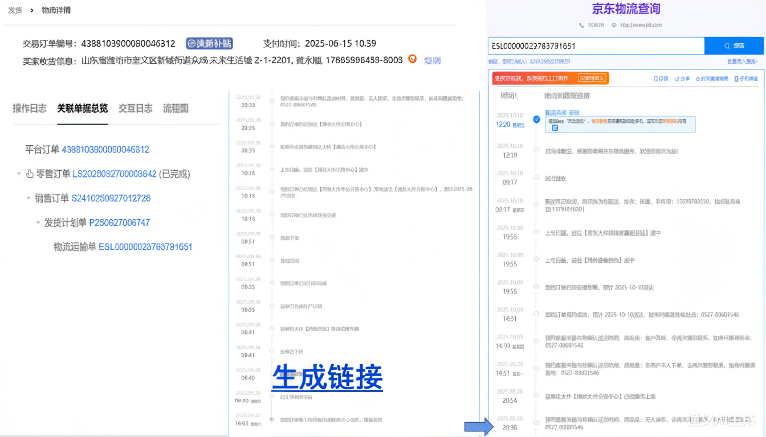Click the blue right-pointing arrow
Image resolution: width=766 pixels, height=437 pixels.
click(478, 426)
